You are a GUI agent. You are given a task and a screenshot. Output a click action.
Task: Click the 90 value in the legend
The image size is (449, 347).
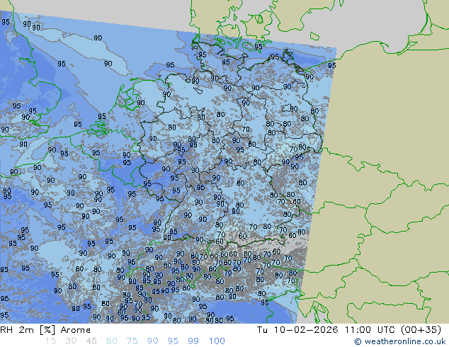click(153, 341)
